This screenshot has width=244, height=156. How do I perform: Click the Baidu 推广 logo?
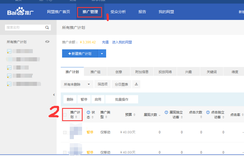click(20, 11)
